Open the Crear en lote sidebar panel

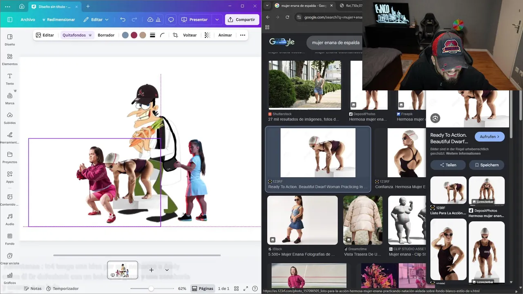(10, 258)
